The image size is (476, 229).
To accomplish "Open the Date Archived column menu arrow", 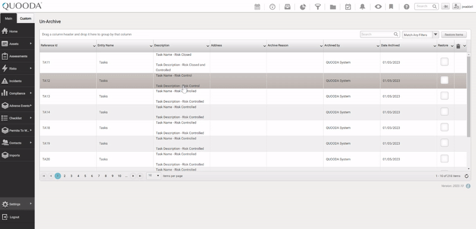I will tap(435, 46).
